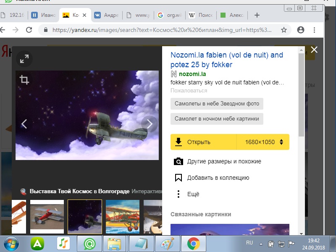Show the next image

[150, 124]
